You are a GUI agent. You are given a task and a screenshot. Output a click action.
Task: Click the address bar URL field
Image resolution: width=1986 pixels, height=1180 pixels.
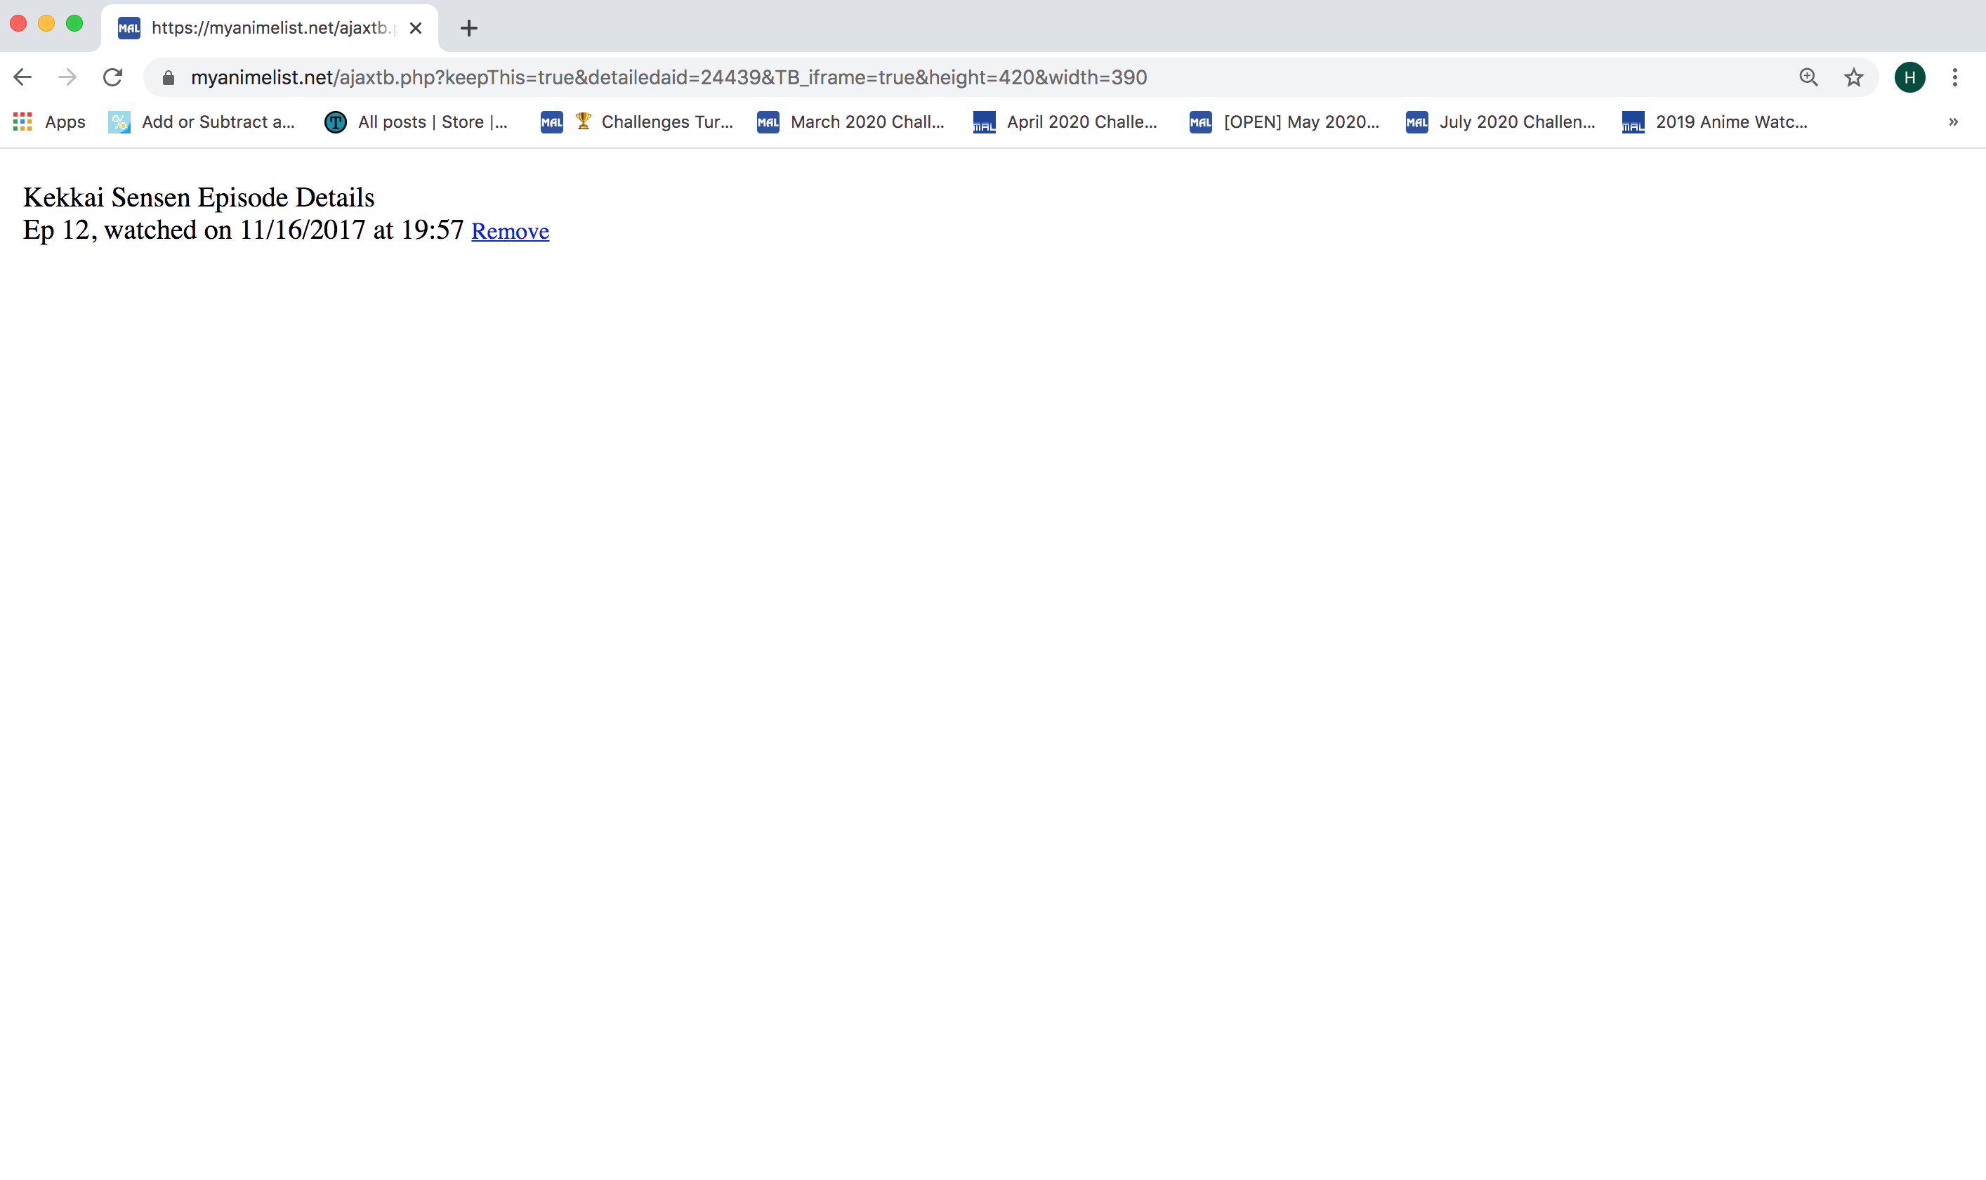pyautogui.click(x=668, y=77)
